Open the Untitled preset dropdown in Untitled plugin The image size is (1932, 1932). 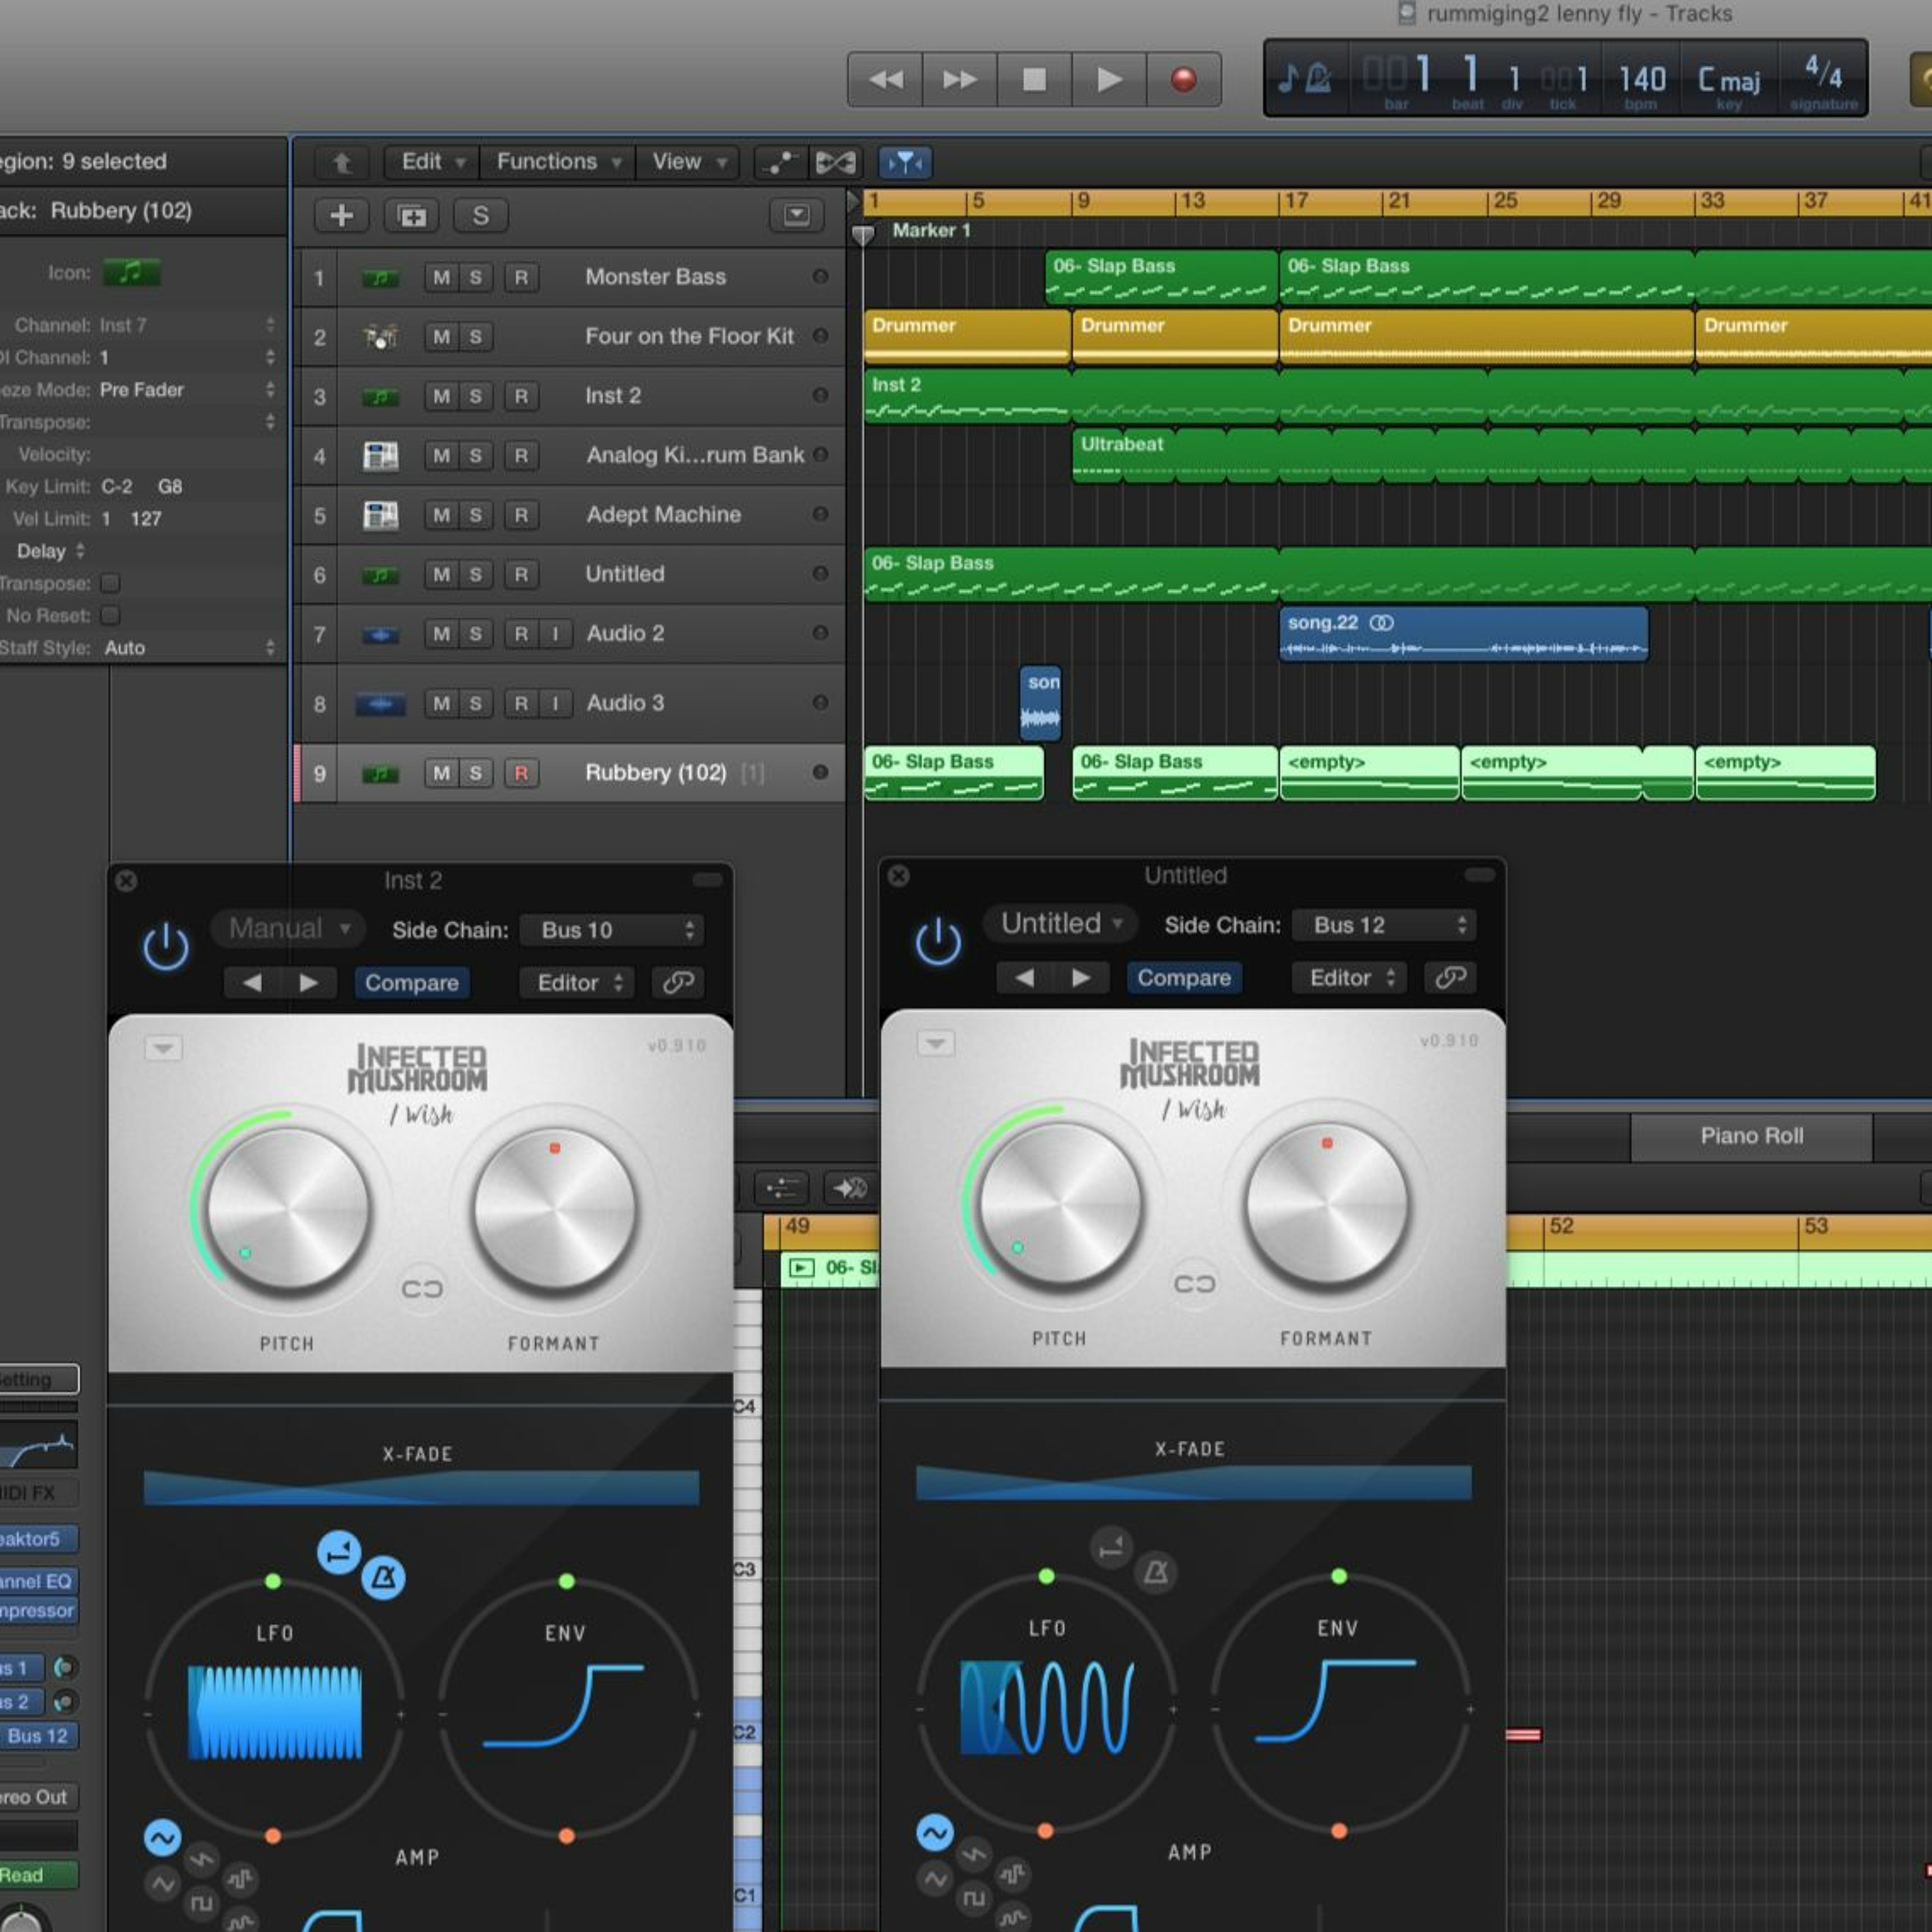pos(1061,923)
